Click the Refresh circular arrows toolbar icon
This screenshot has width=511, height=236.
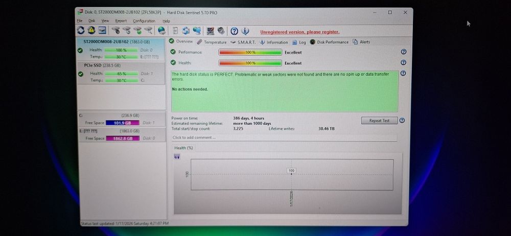click(x=81, y=31)
